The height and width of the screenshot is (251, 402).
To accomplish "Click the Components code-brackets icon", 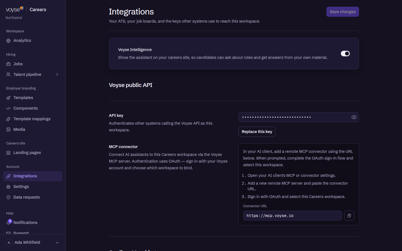I will [x=8, y=108].
